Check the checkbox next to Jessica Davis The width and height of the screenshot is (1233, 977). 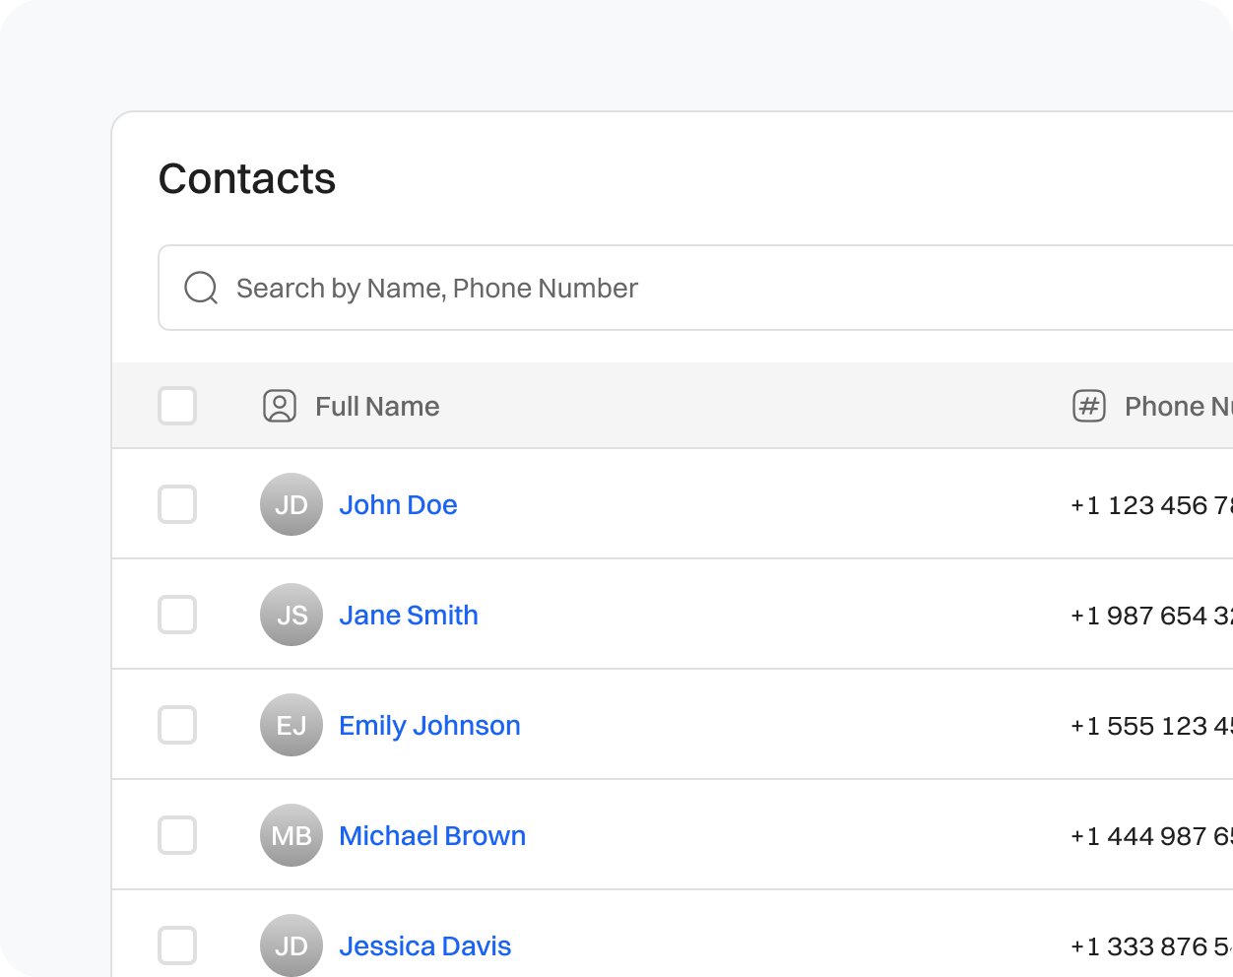(x=177, y=945)
